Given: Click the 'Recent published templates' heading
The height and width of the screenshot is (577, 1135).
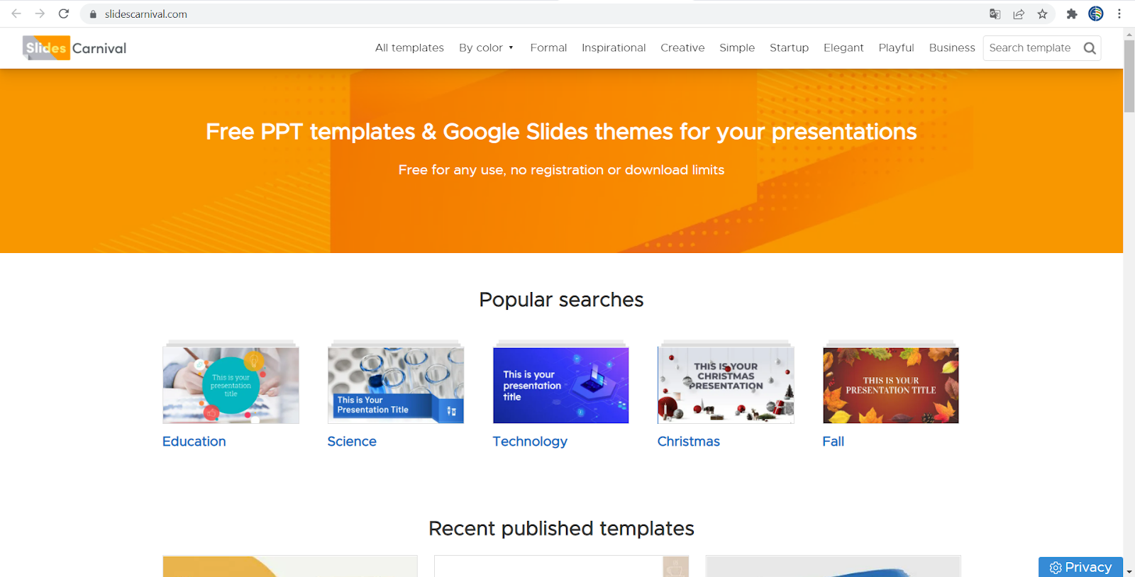Looking at the screenshot, I should 561,529.
